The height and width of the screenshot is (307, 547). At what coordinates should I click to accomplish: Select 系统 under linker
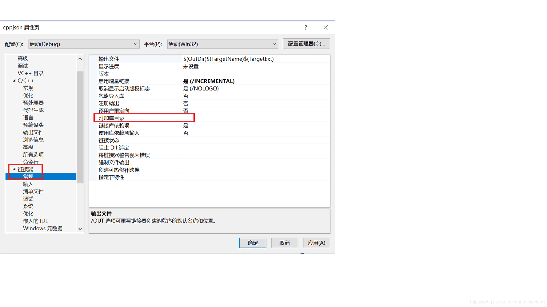pyautogui.click(x=28, y=206)
